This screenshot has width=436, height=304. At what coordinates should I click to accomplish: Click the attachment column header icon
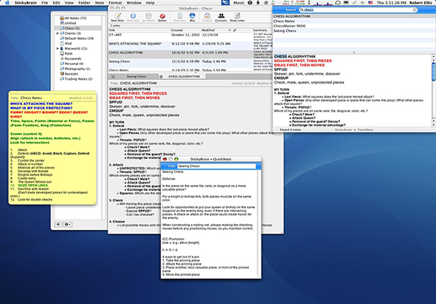(234, 30)
